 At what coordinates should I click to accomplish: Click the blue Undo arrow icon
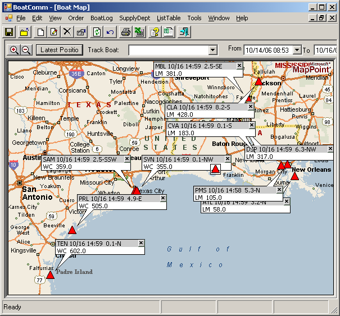point(110,32)
